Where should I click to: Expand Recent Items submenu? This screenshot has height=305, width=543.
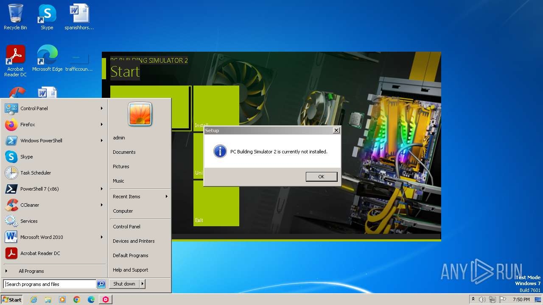coord(140,197)
